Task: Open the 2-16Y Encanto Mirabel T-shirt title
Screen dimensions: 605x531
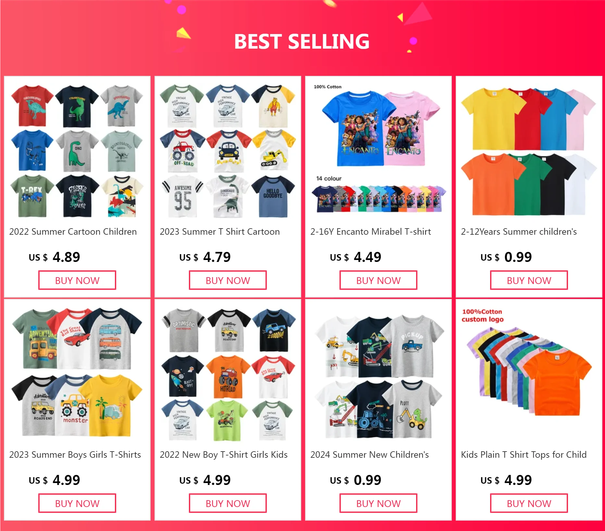Action: pos(371,231)
